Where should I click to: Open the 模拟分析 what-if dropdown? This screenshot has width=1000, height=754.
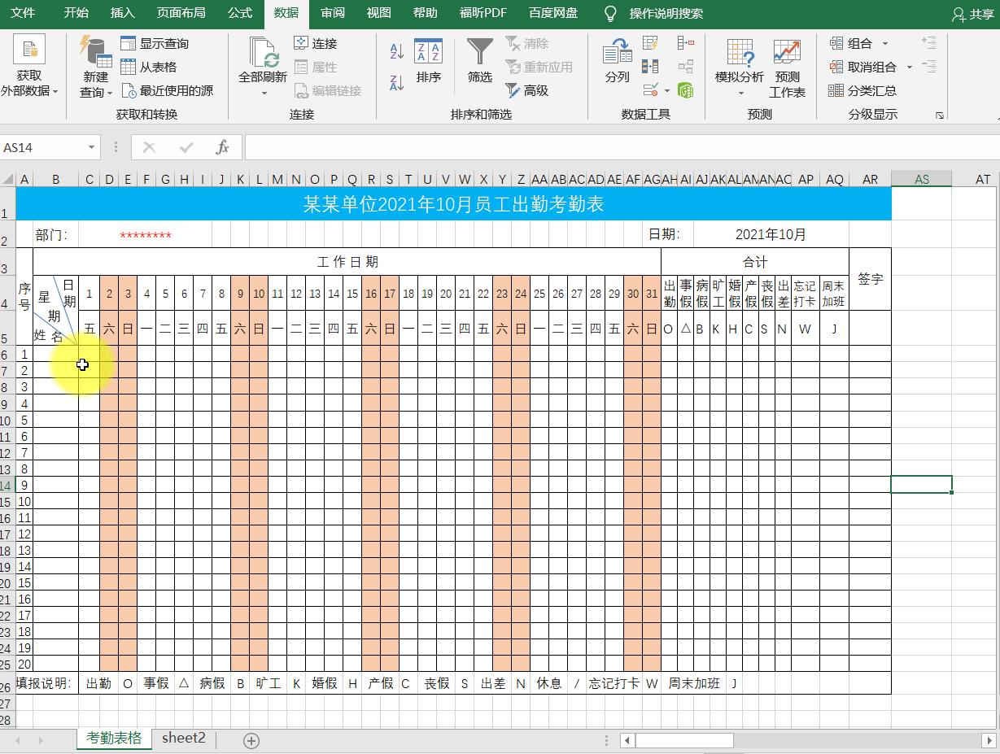[x=740, y=92]
